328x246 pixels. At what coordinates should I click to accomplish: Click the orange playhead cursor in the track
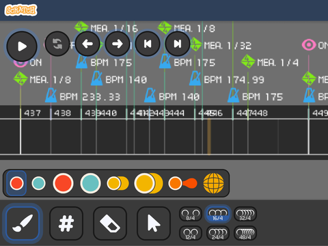pyautogui.click(x=209, y=137)
